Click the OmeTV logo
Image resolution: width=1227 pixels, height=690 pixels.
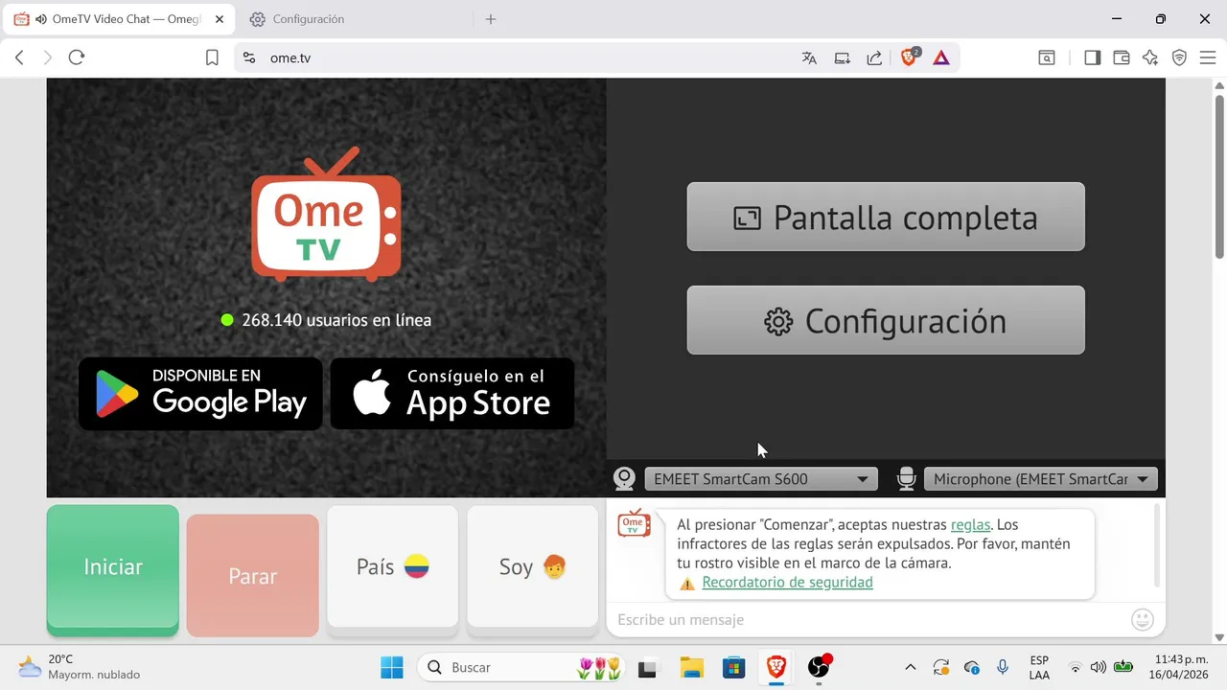[x=326, y=215]
